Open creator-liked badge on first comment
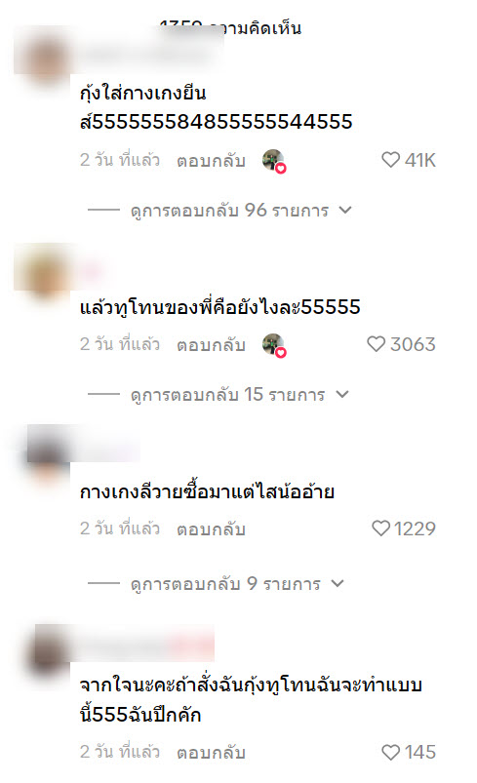 [274, 161]
